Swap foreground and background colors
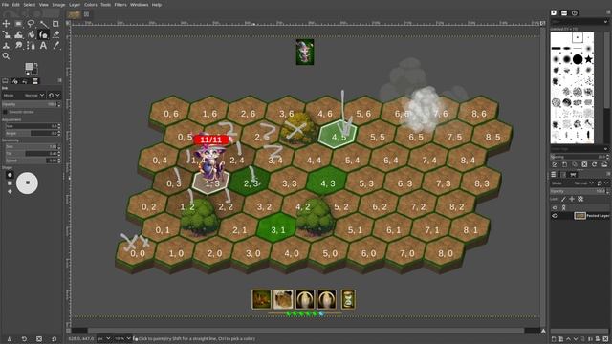Image resolution: width=612 pixels, height=344 pixels. pyautogui.click(x=36, y=64)
